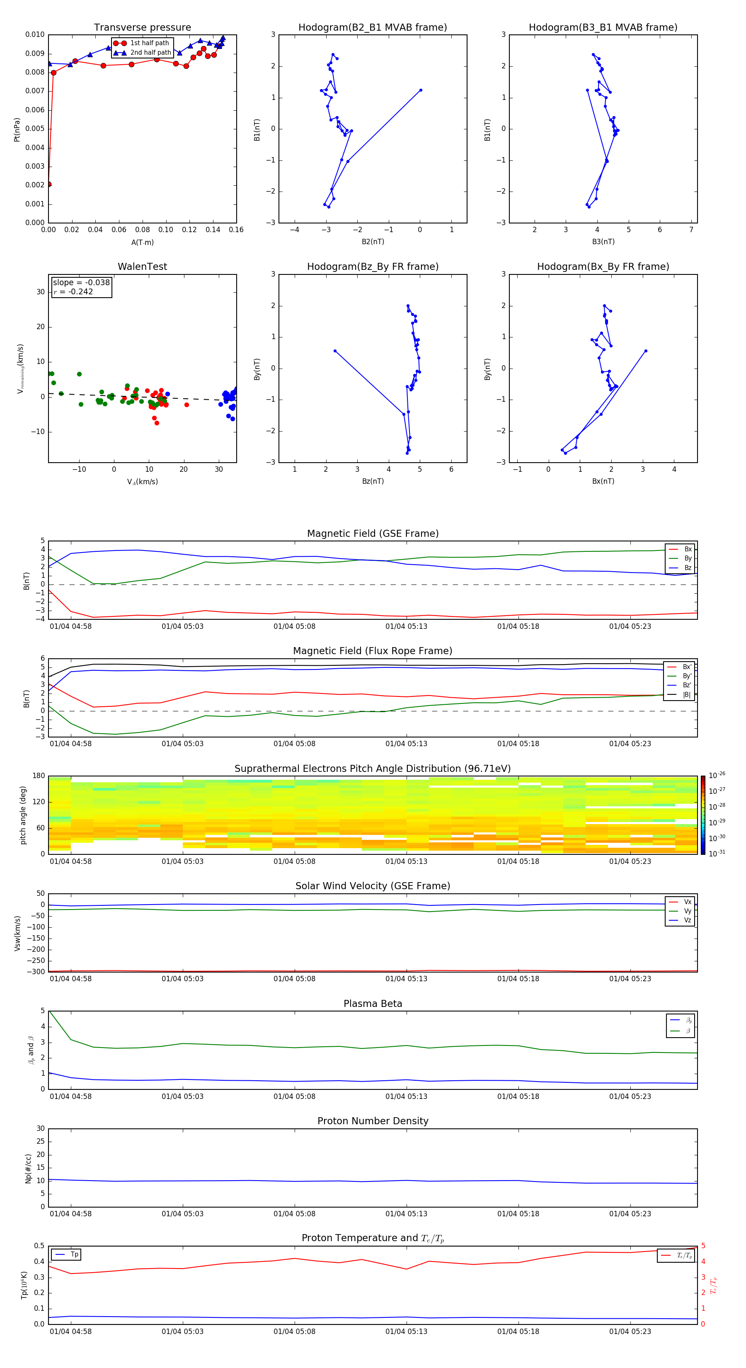This screenshot has height=1368, width=746.
Task: Click '01/04 05:08' tick under Solar Wind Velocity
Action: click(x=294, y=979)
